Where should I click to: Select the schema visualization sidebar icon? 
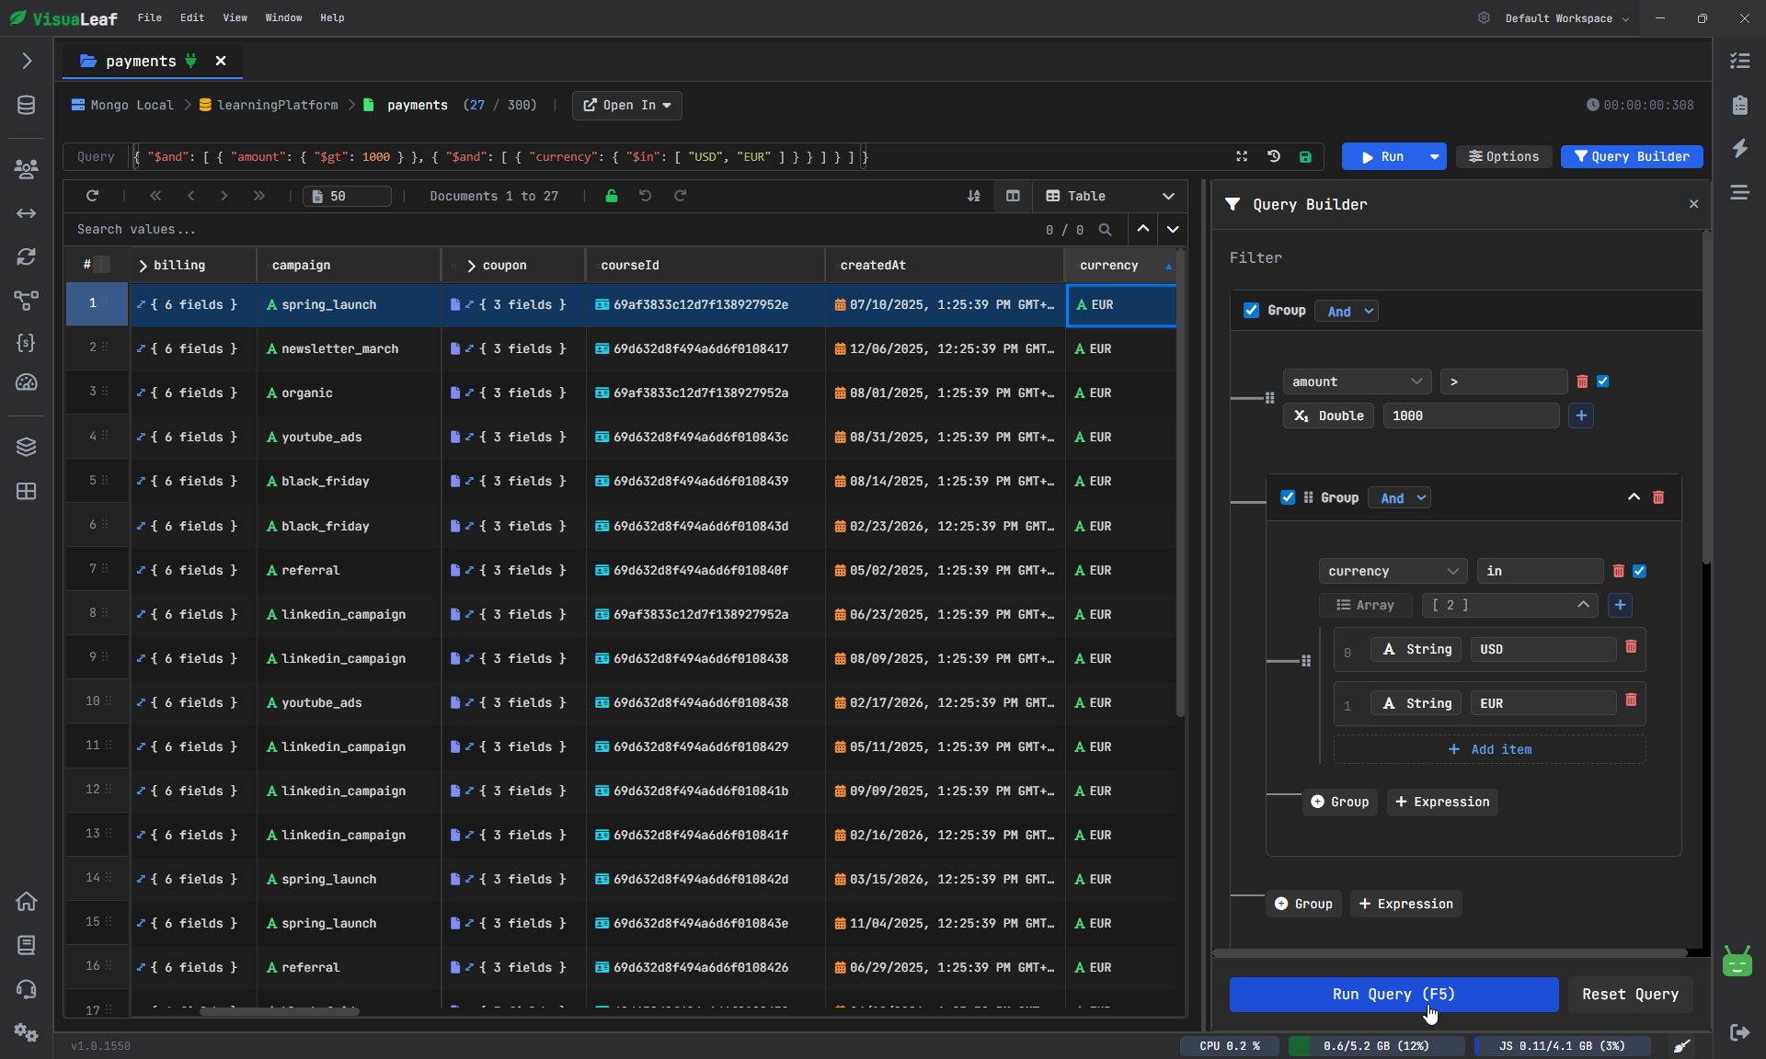26,301
